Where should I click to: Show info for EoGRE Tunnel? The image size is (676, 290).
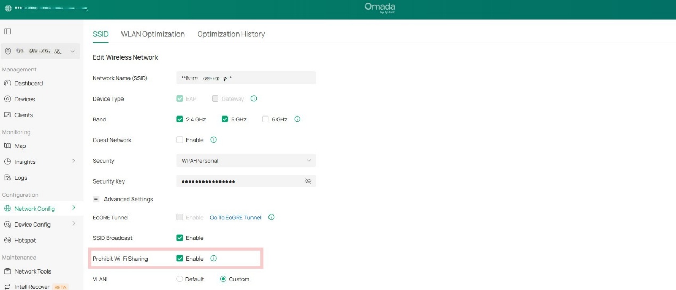(271, 217)
